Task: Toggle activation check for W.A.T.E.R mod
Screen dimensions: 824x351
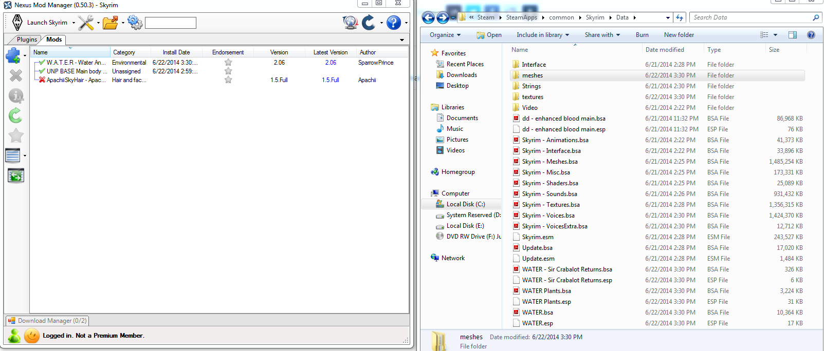Action: (x=42, y=63)
